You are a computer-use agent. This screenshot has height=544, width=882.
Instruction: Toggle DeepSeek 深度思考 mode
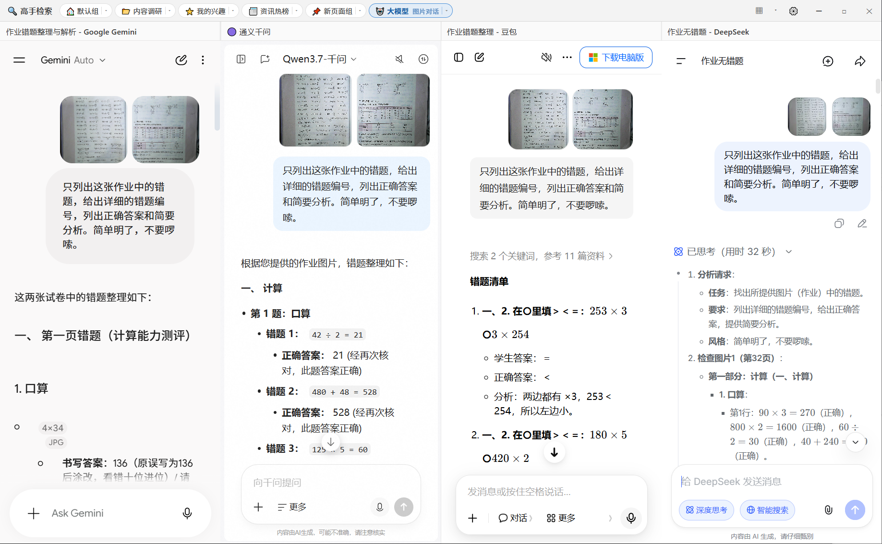click(706, 510)
